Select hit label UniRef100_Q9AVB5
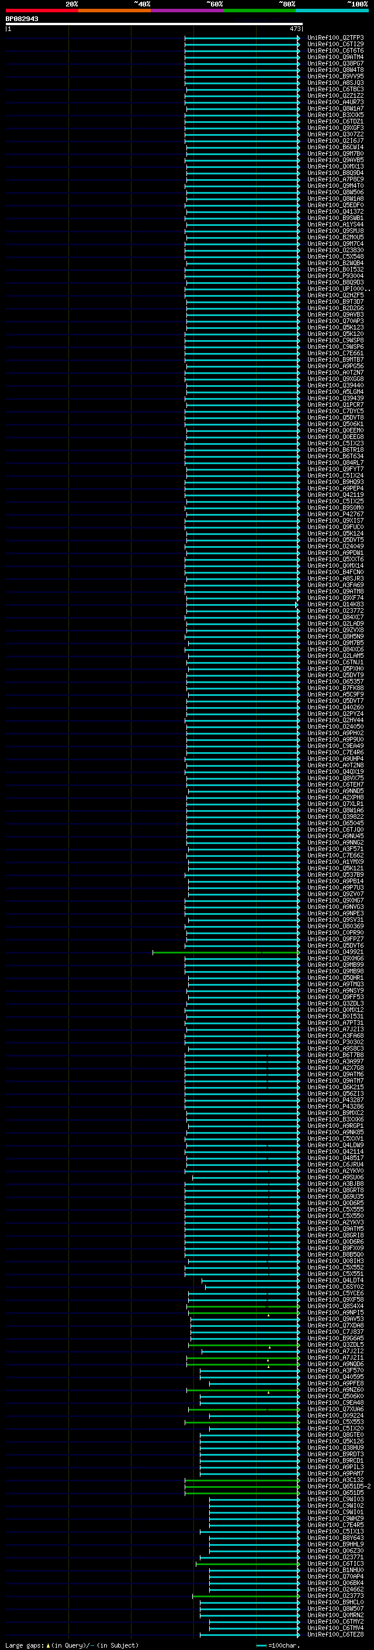The image size is (374, 1650). pos(335,160)
